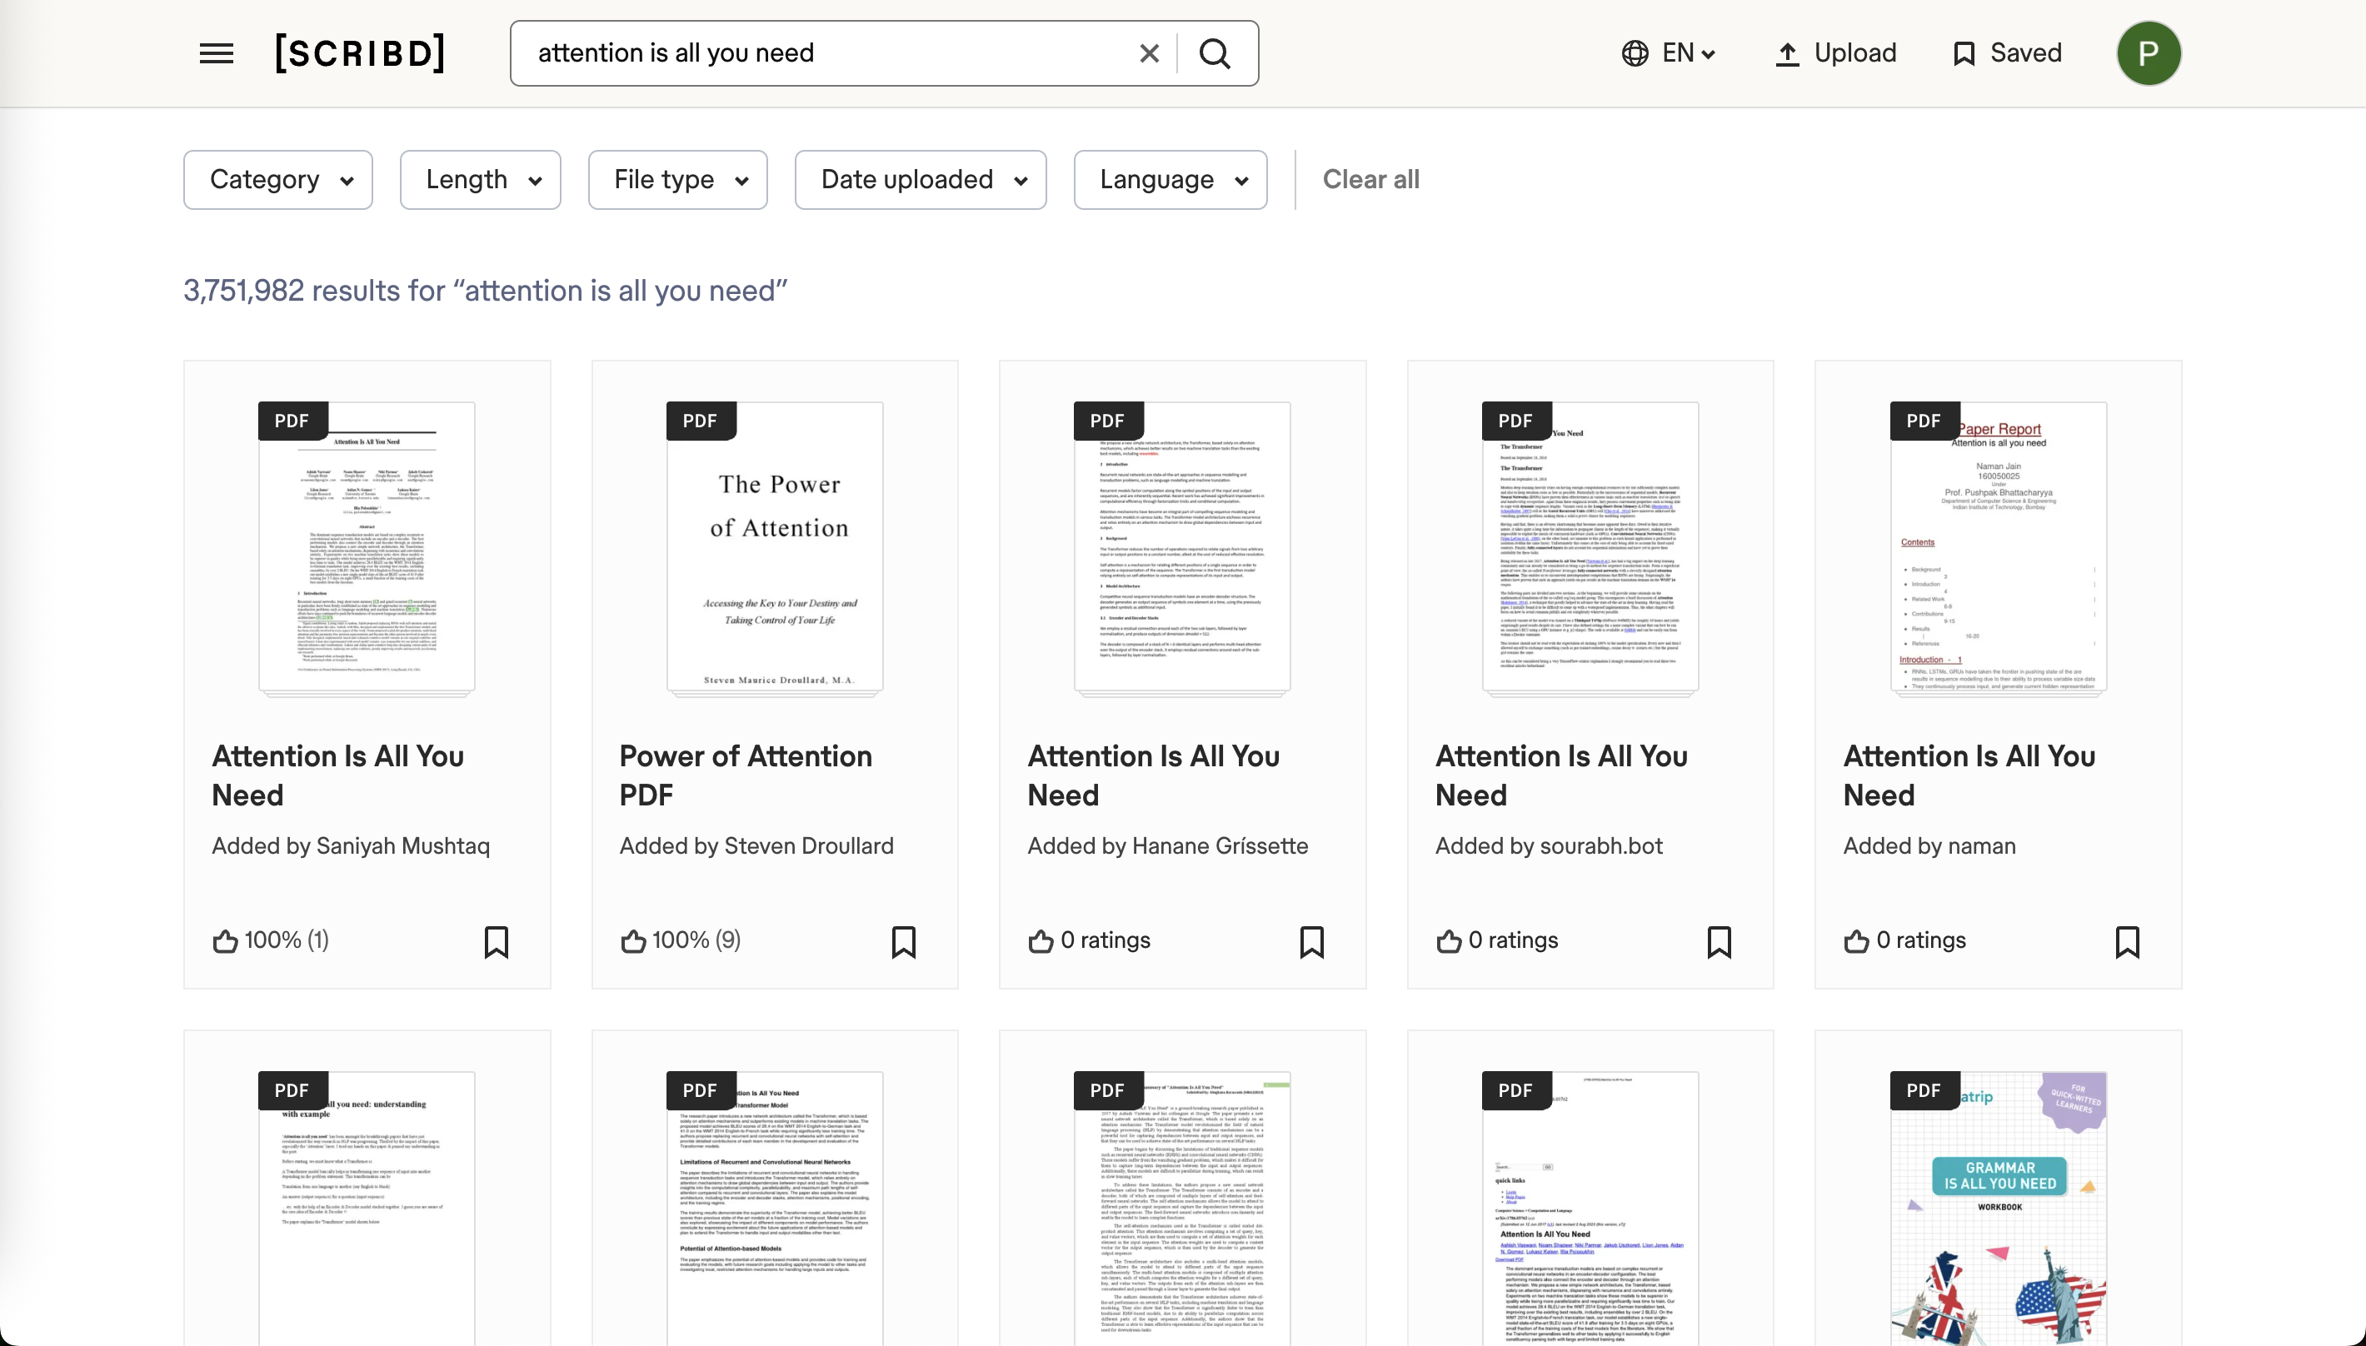Click the Upload button
Screen dimensions: 2366x1346
[1836, 53]
